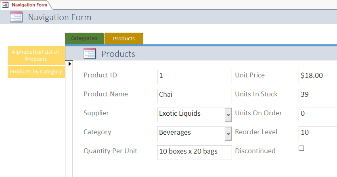Image resolution: width=337 pixels, height=177 pixels.
Task: Switch to the Categories tab
Action: (84, 38)
